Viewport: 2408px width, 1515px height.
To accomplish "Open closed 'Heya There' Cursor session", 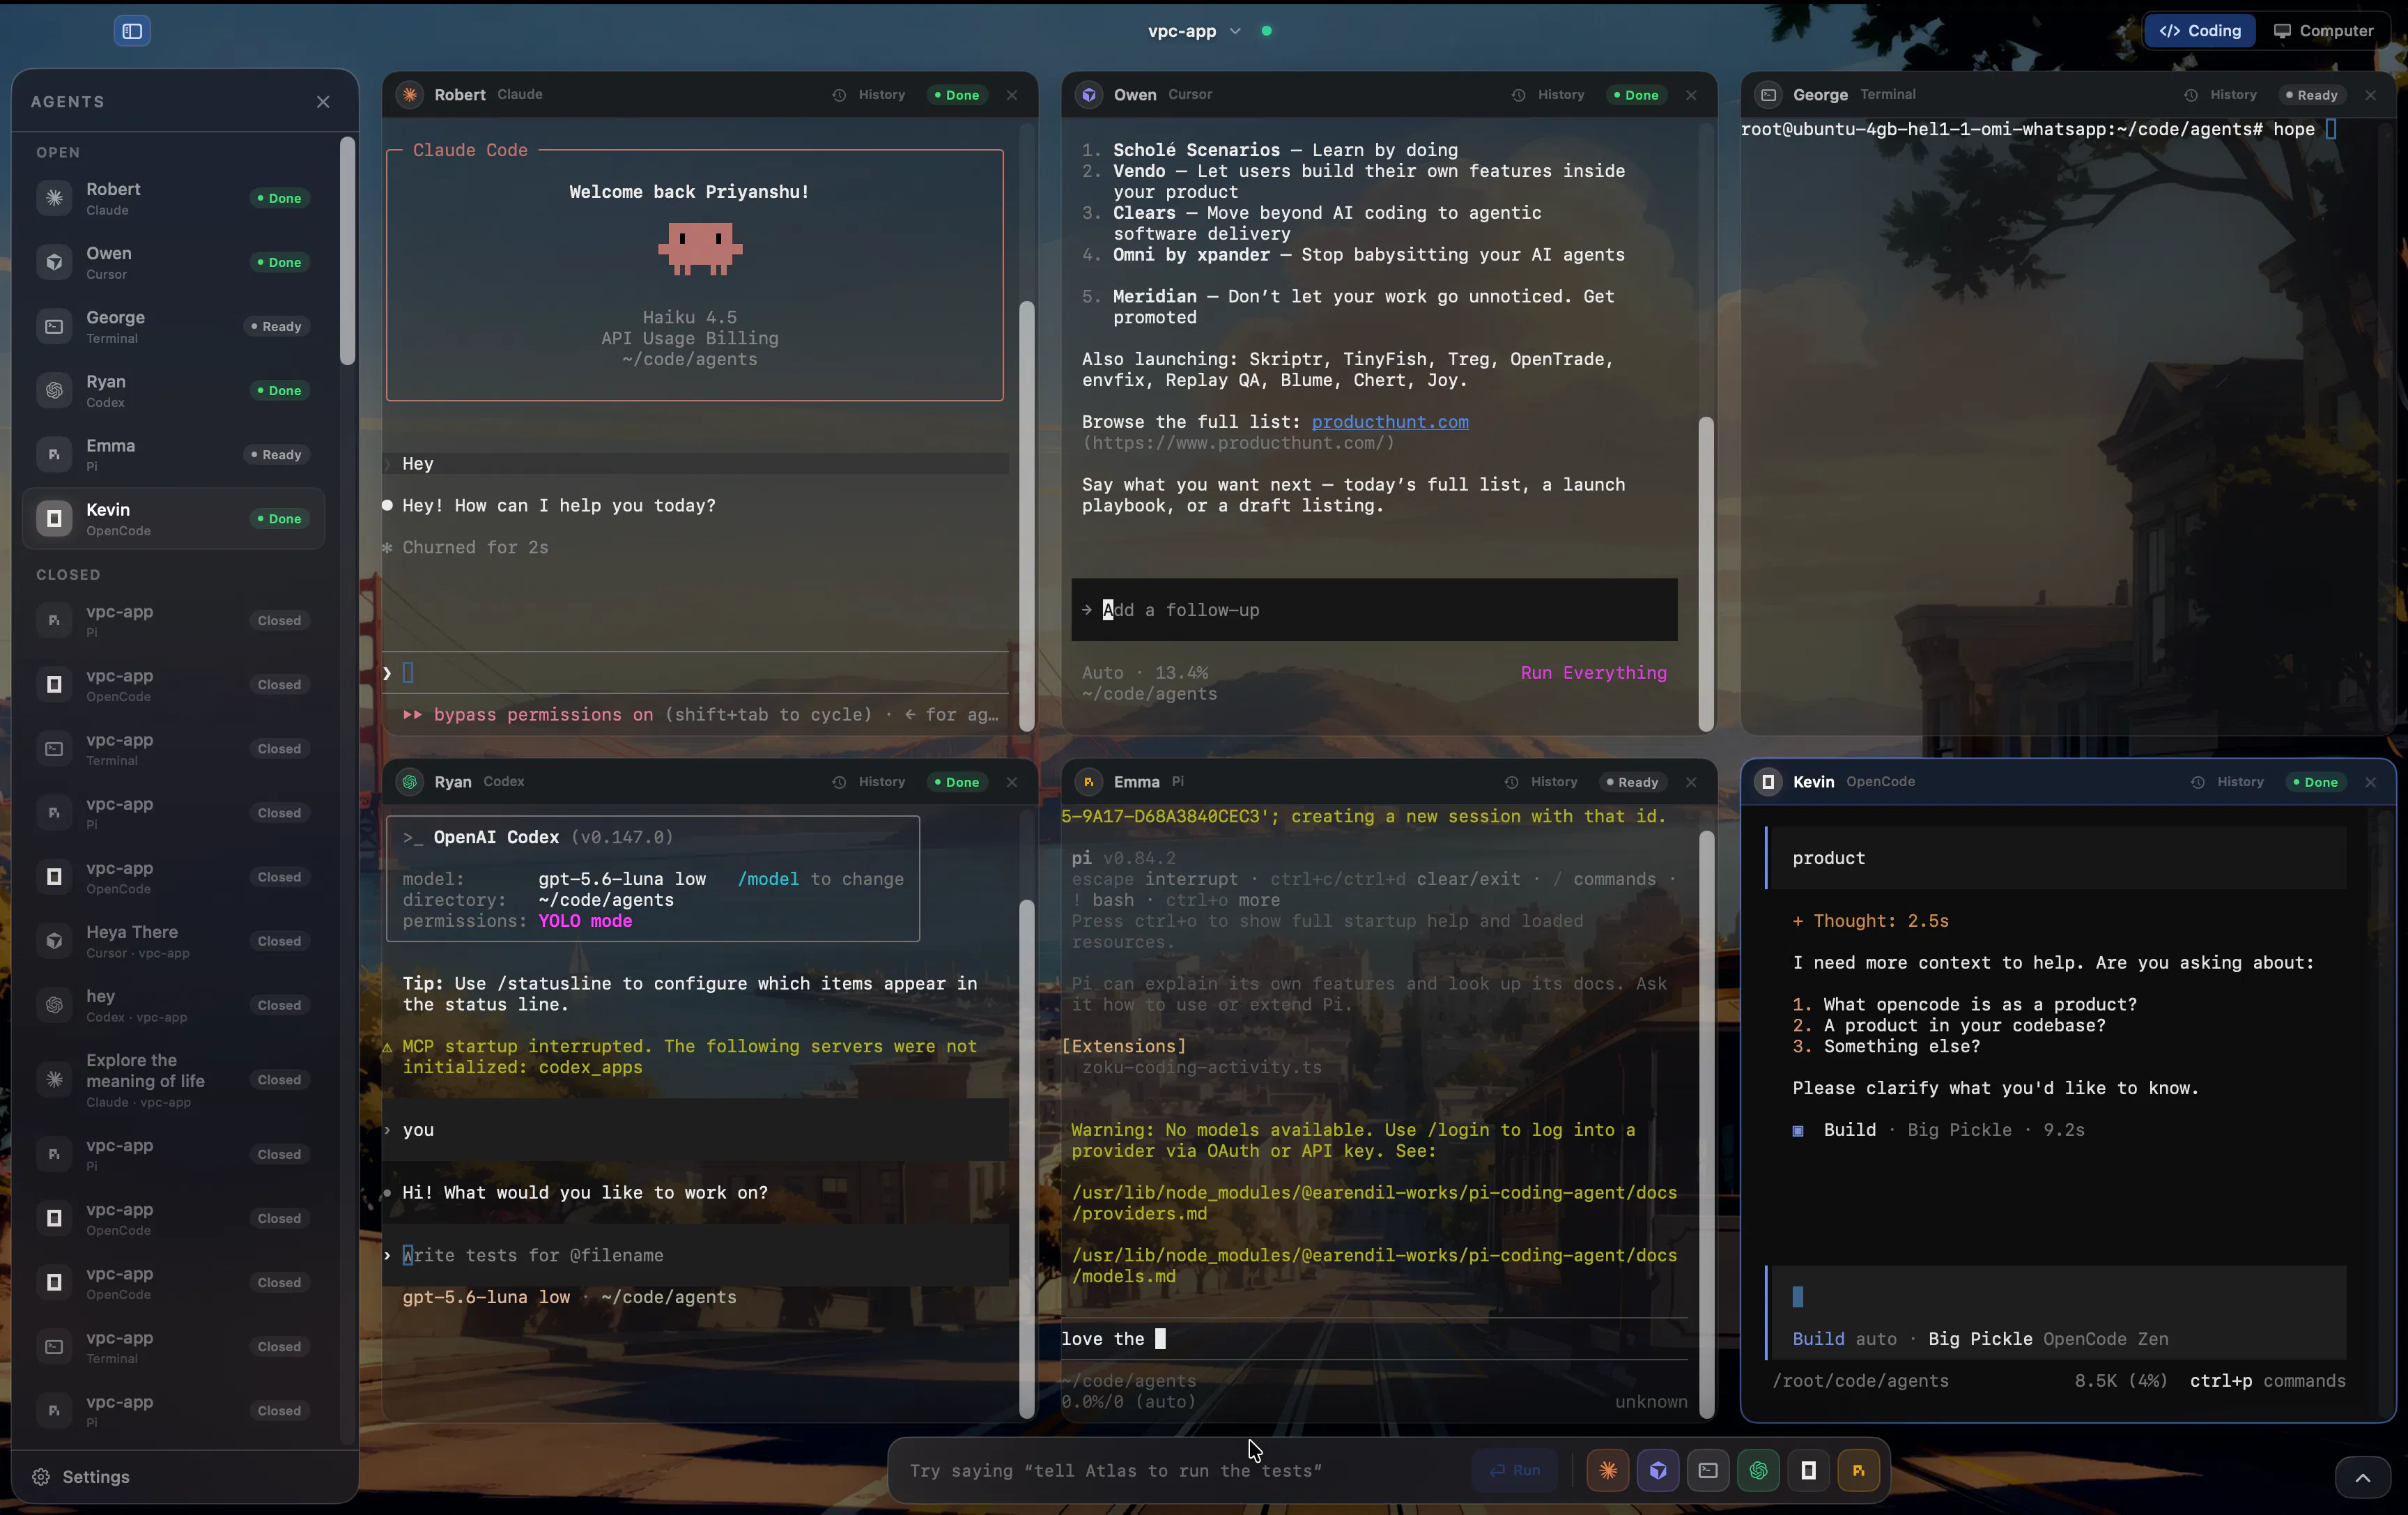I will click(174, 941).
